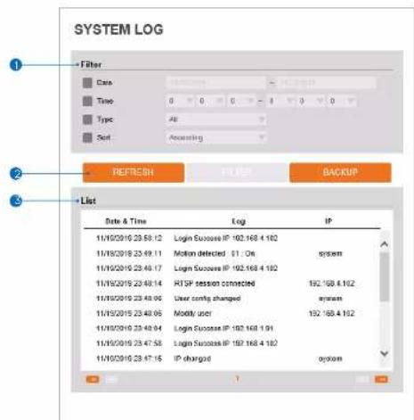Click the IP column header
414x420 pixels.
point(329,221)
